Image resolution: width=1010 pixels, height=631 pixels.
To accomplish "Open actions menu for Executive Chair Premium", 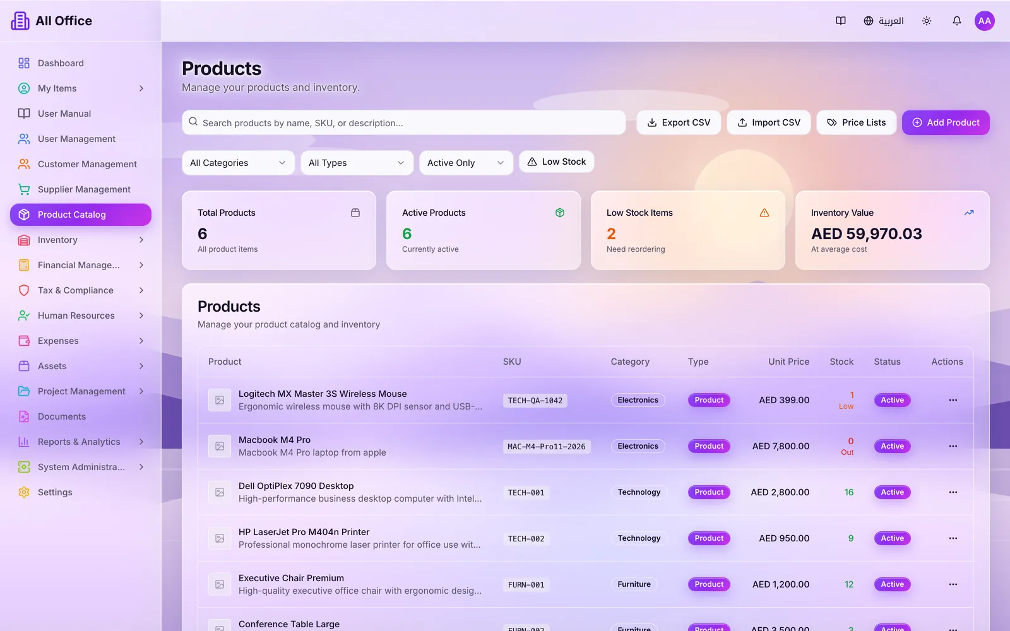I will [x=953, y=584].
